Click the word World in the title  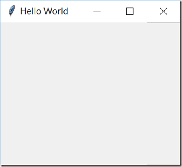pyautogui.click(x=56, y=11)
